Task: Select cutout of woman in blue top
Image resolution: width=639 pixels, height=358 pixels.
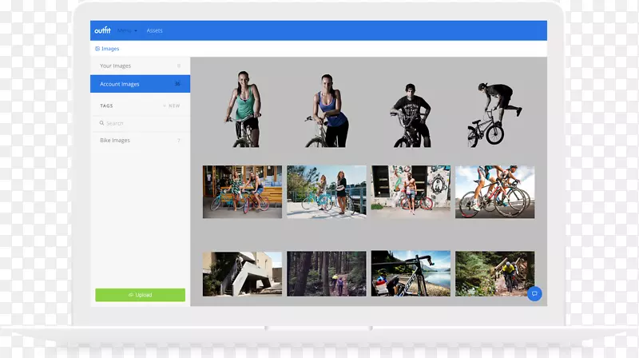Action: coord(328,110)
